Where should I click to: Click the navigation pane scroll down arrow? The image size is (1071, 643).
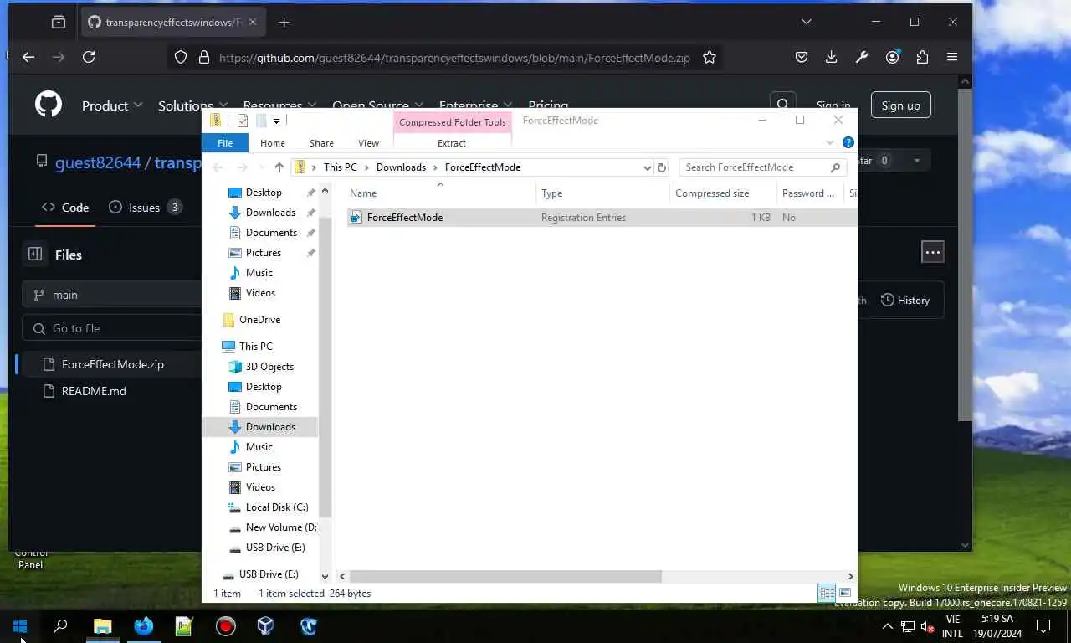pos(325,576)
